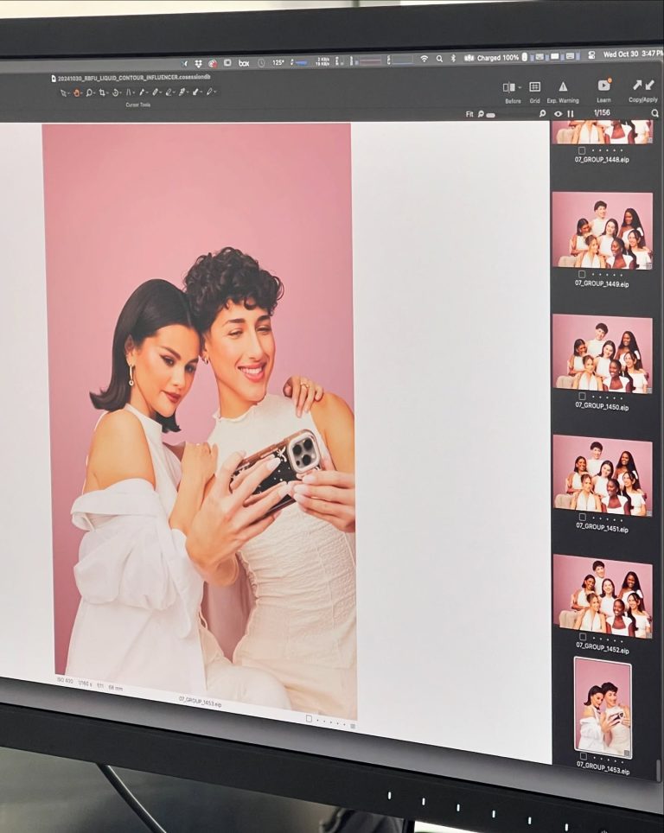Search the browser with the magnifier icon

(x=654, y=113)
